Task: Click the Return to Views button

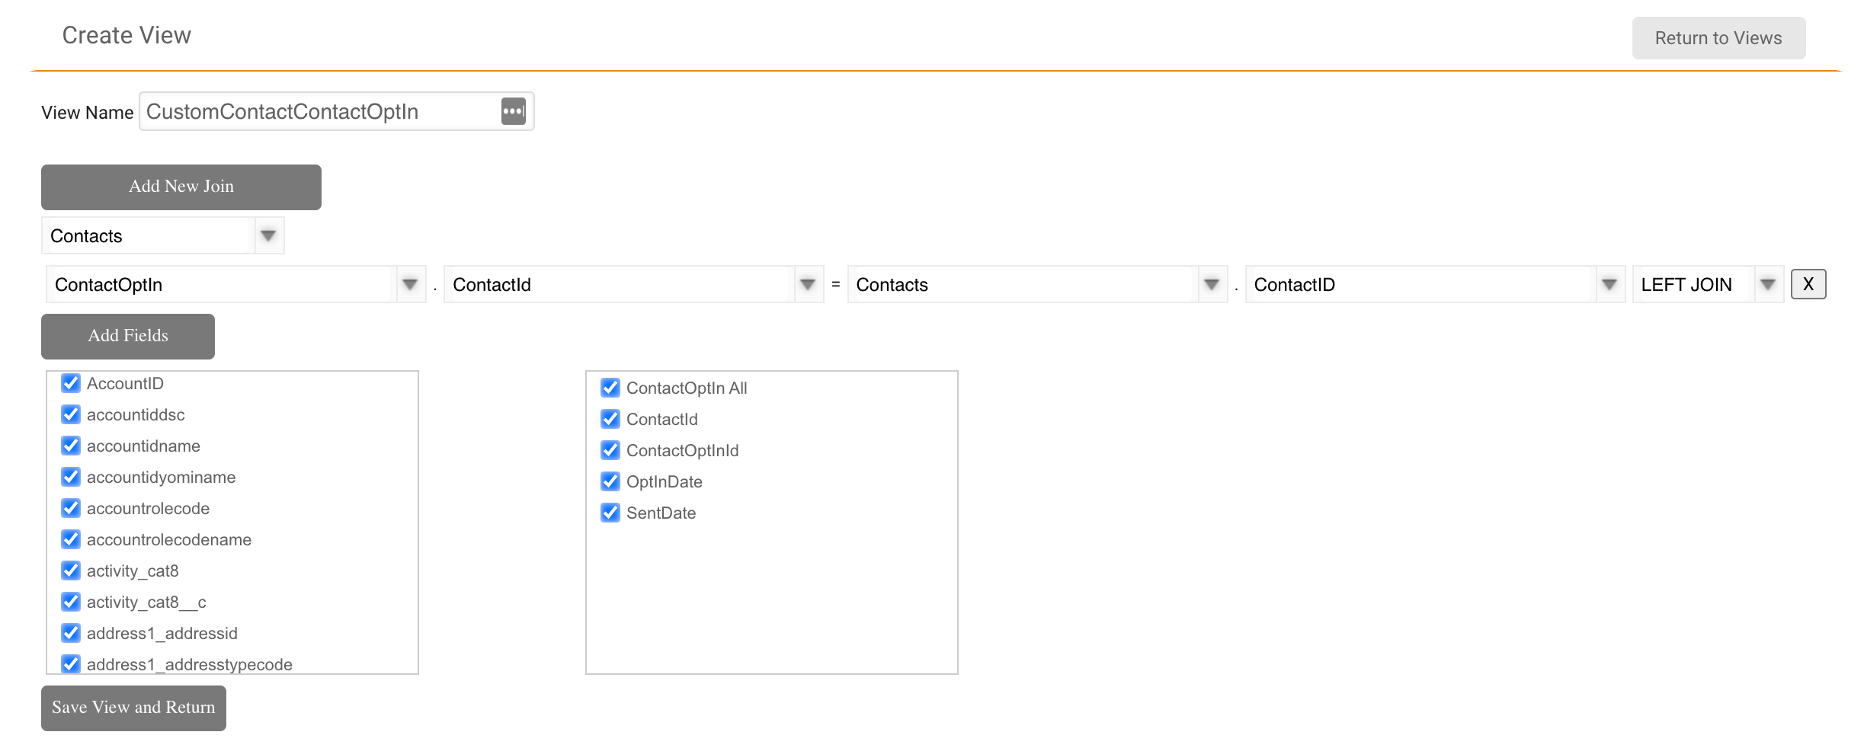Action: 1718,38
